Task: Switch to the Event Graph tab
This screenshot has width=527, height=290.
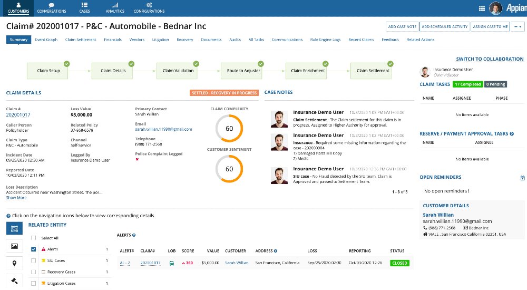Action: pyautogui.click(x=46, y=40)
